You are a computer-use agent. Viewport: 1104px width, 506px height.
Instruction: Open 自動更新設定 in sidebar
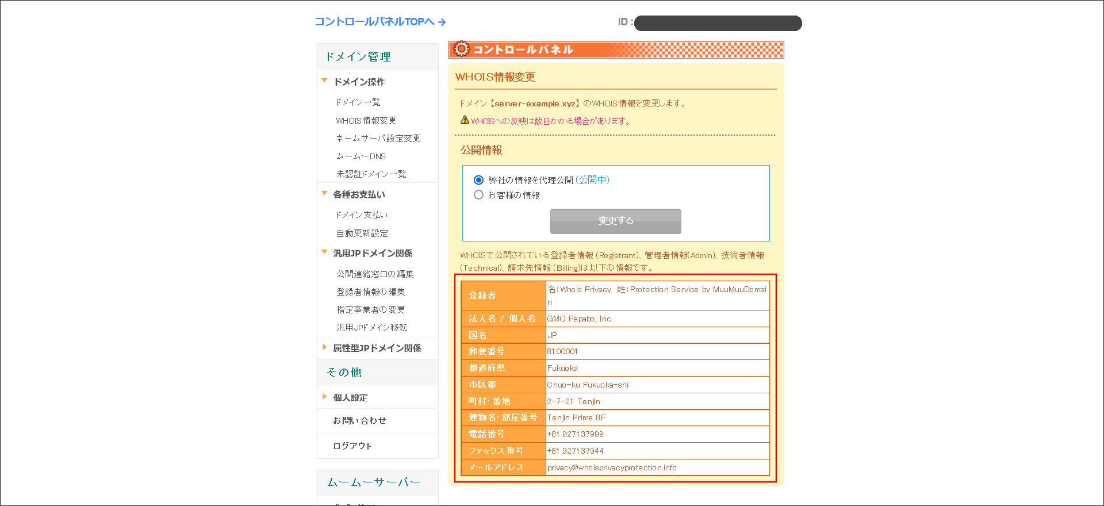(362, 233)
